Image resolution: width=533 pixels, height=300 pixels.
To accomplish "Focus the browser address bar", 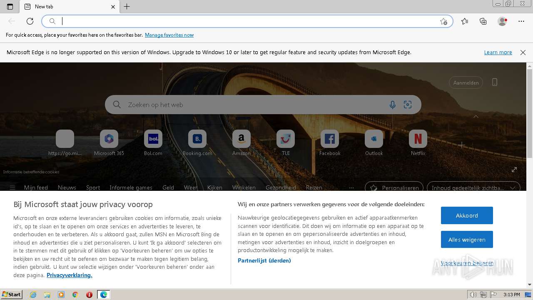I will tap(247, 21).
